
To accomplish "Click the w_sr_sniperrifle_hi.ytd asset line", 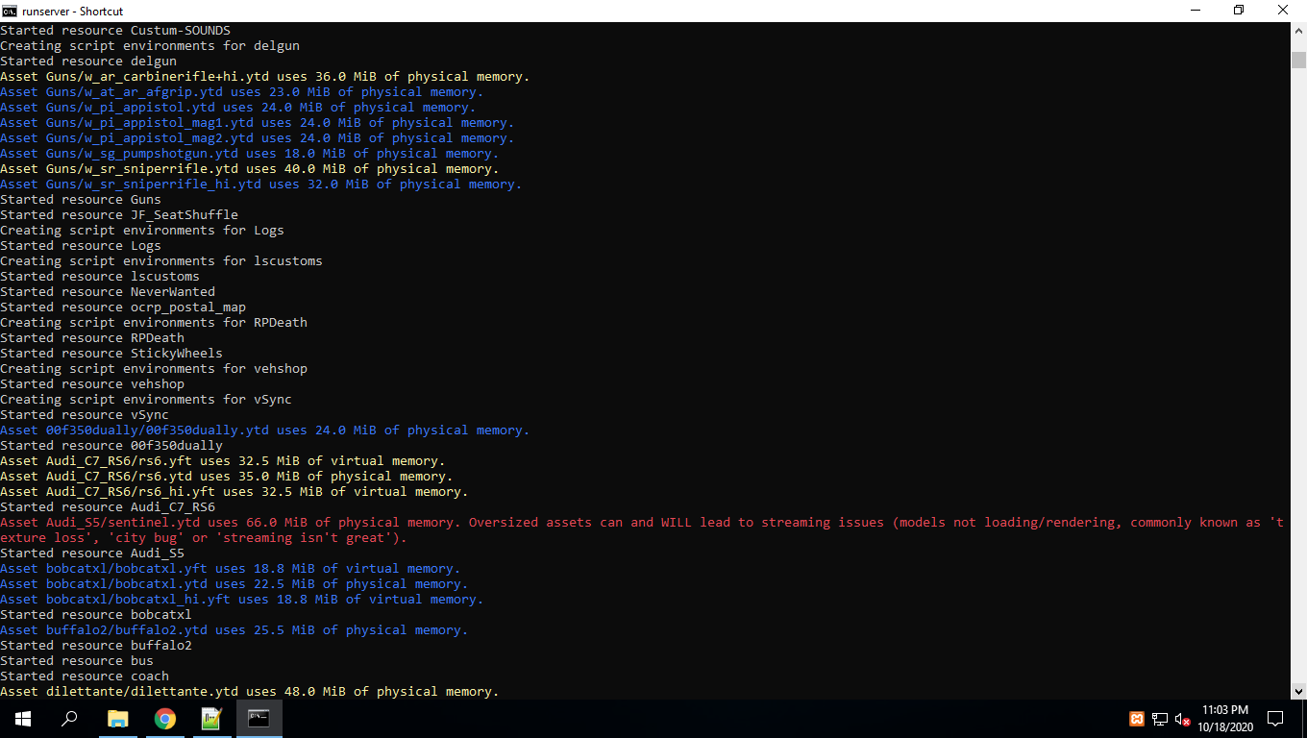I will [x=261, y=184].
